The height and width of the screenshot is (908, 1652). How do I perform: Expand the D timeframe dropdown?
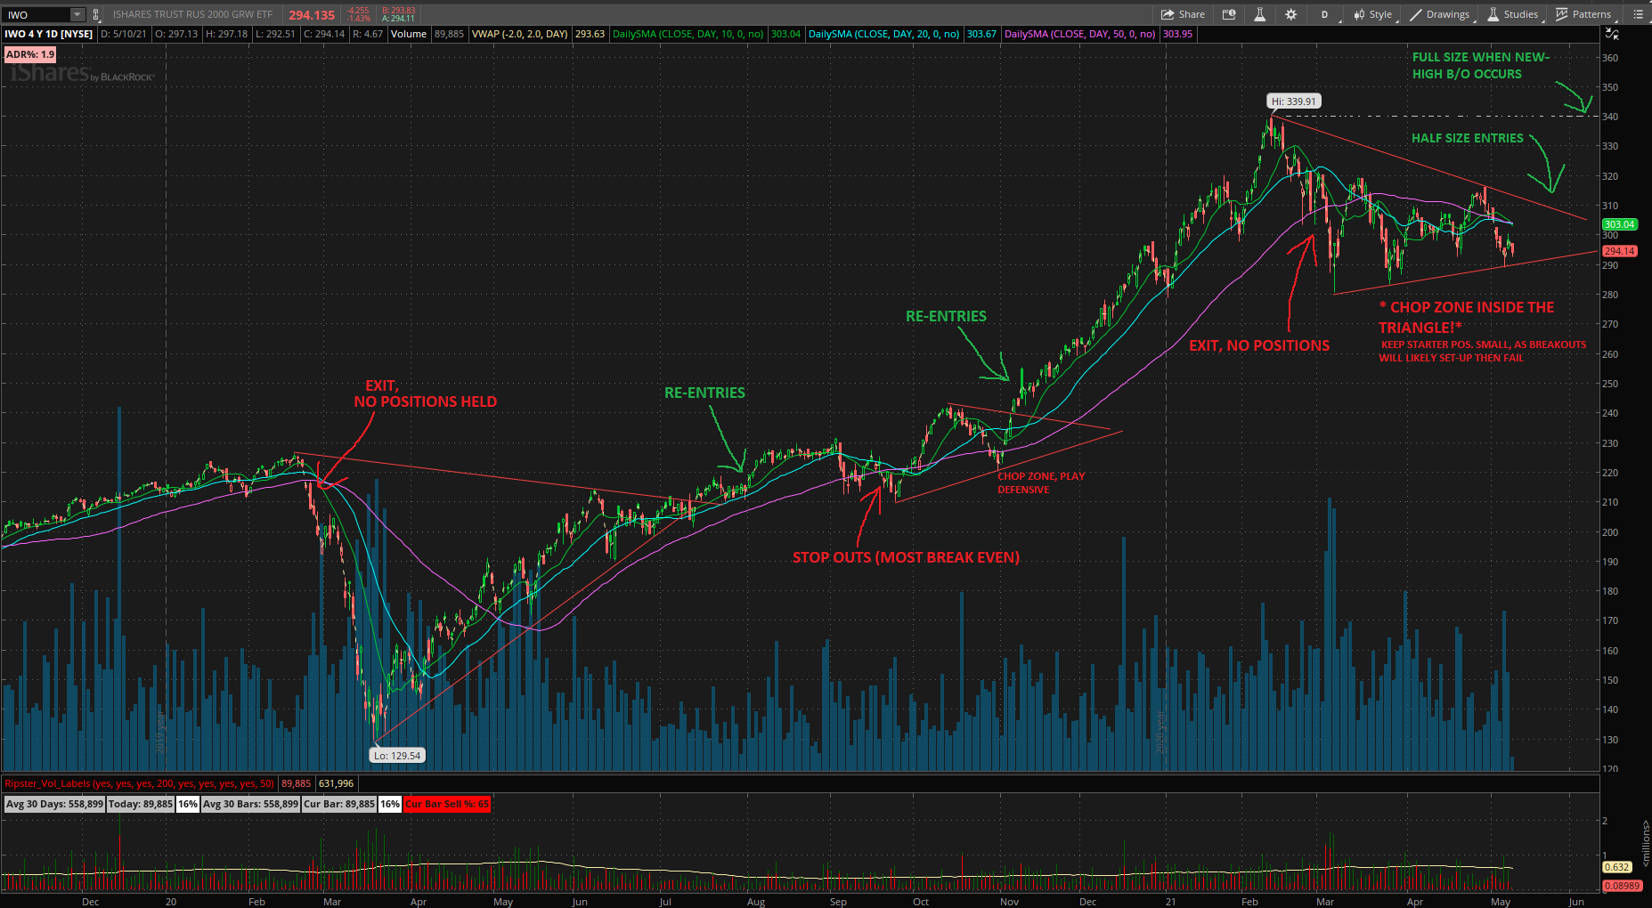[x=1325, y=14]
